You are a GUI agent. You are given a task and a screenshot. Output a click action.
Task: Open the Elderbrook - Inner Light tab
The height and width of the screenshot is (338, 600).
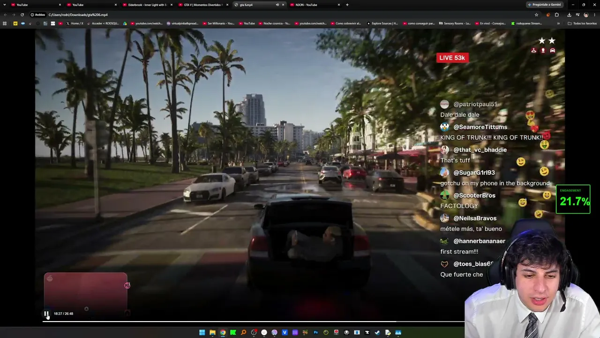(x=147, y=5)
